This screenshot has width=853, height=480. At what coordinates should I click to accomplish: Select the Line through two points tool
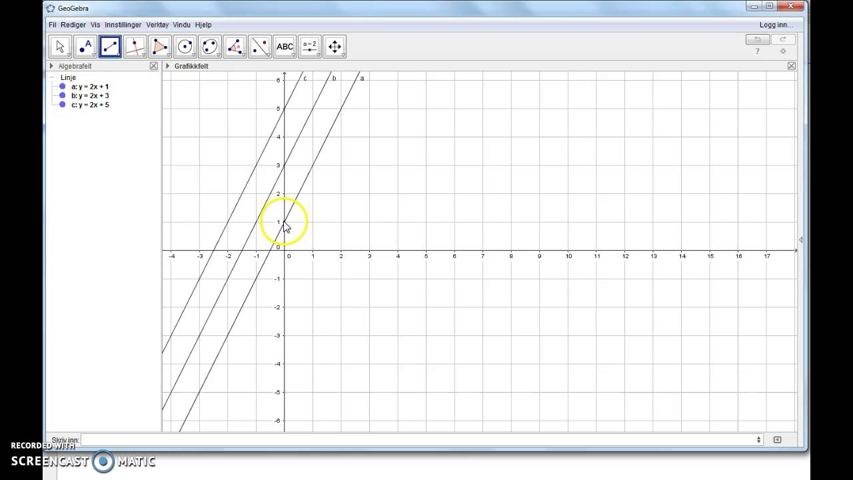[110, 47]
